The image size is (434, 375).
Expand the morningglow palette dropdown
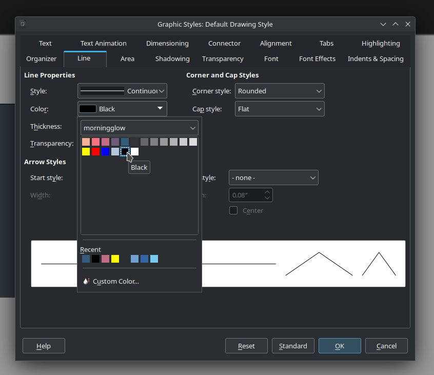pyautogui.click(x=139, y=128)
